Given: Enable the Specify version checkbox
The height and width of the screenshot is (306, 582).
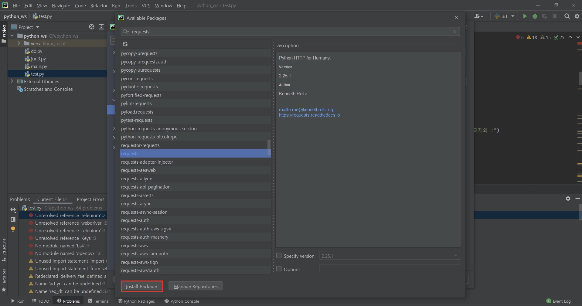Looking at the screenshot, I should [x=279, y=256].
